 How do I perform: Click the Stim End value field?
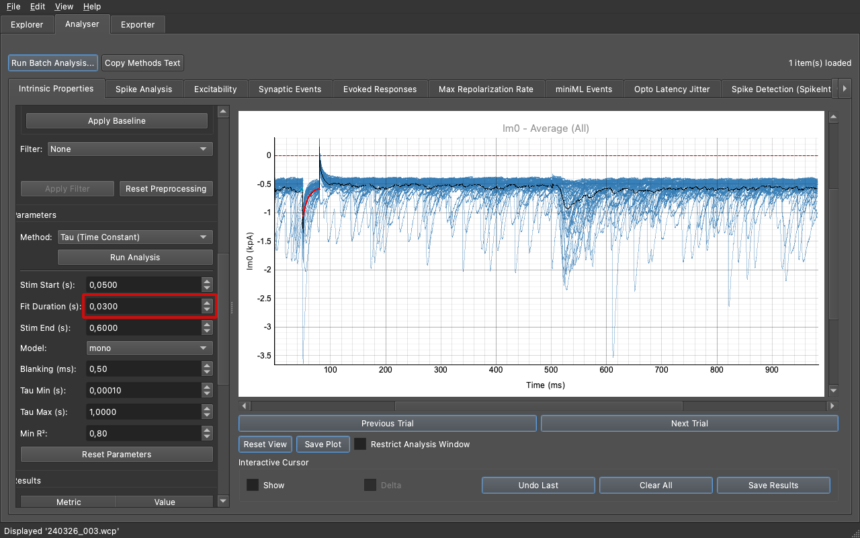click(143, 328)
